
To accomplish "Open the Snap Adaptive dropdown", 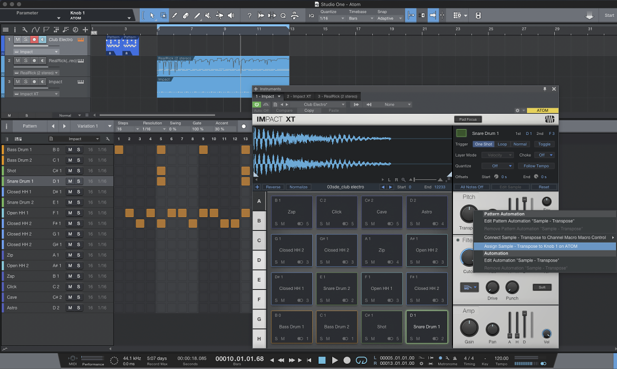I will click(x=390, y=18).
